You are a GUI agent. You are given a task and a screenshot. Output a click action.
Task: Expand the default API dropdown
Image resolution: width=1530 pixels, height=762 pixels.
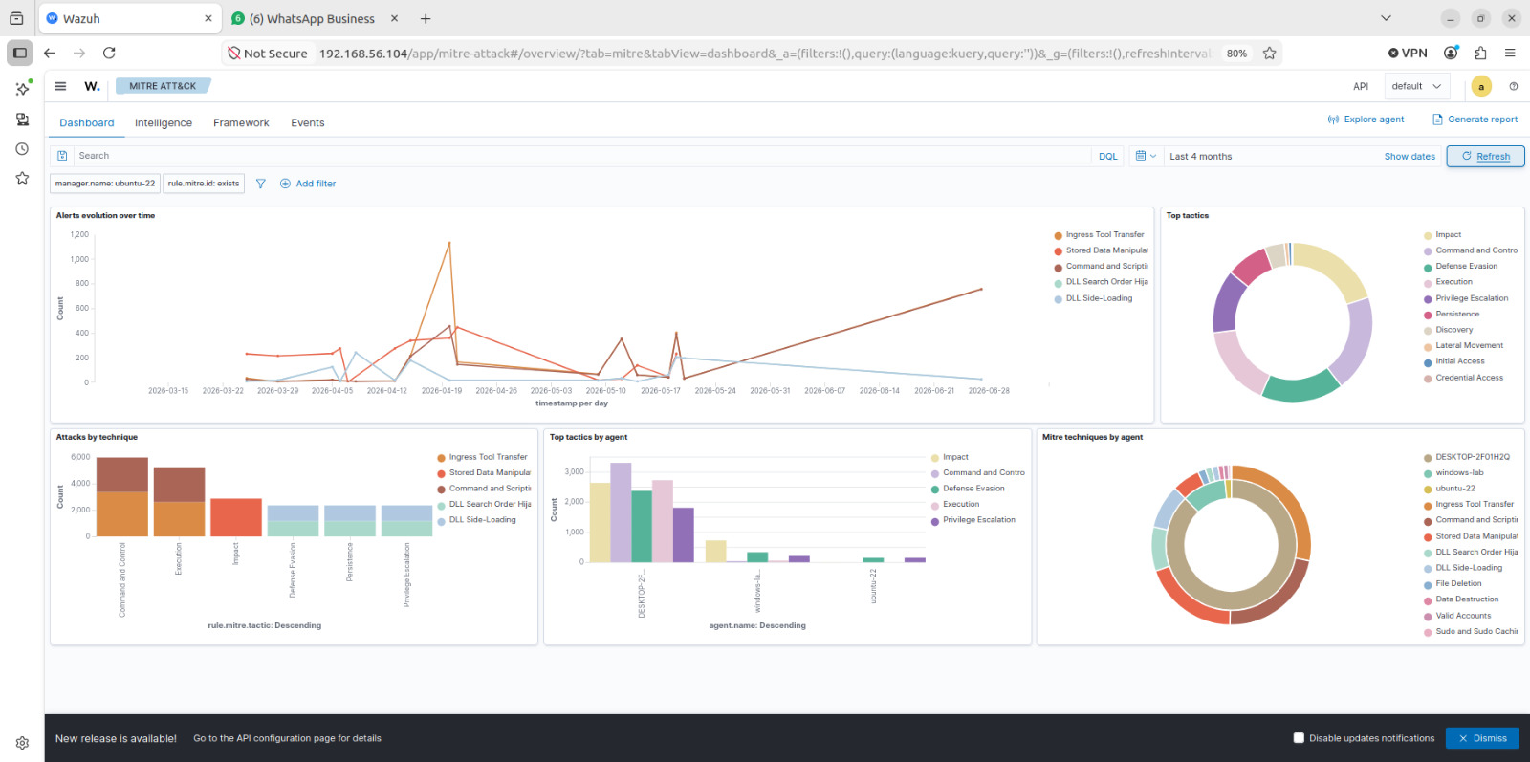[1416, 86]
